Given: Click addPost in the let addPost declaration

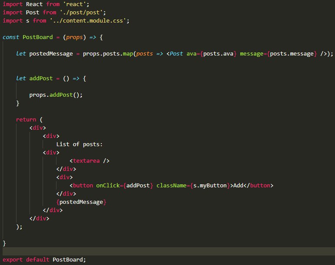Looking at the screenshot, I should tap(41, 79).
